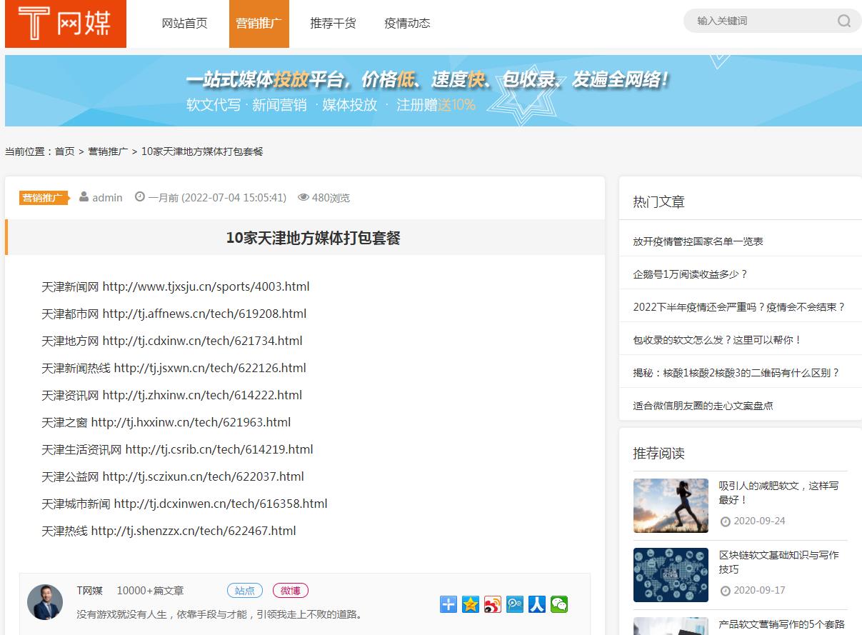This screenshot has height=635, width=862.
Task: Open 吸引人的减肥软文 recommended article
Action: 779,493
